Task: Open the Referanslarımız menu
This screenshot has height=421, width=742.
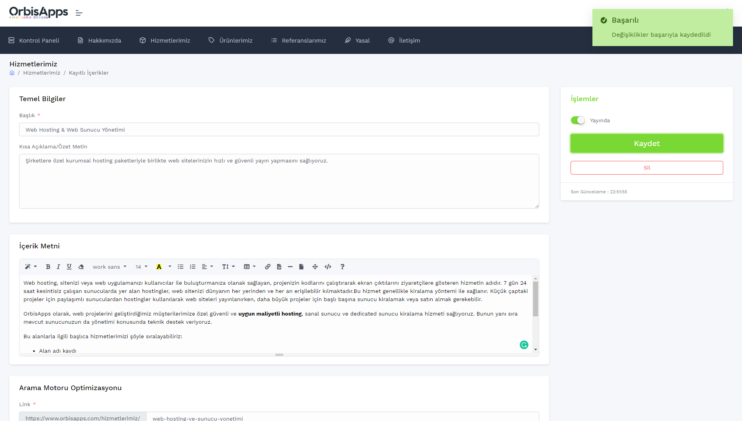Action: (299, 40)
